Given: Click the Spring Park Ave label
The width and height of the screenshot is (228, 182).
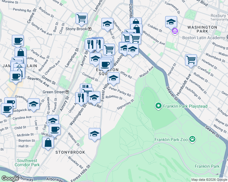Looking at the screenshot, I should [41, 29].
